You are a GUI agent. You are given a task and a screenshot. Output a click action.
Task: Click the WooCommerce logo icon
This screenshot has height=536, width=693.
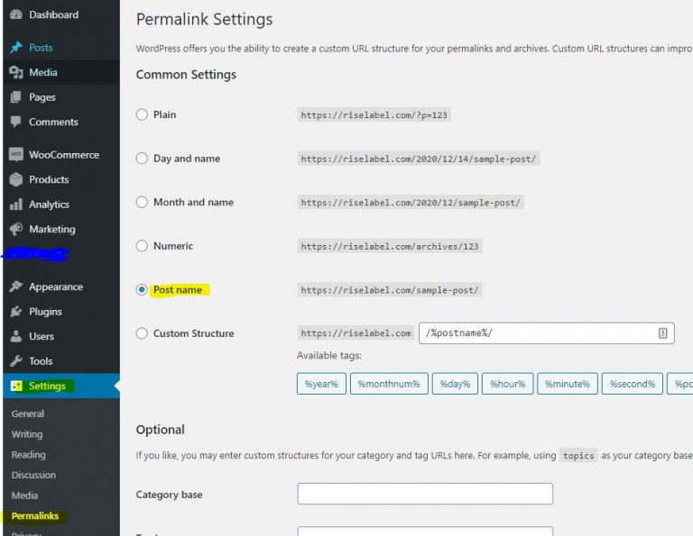click(x=16, y=154)
